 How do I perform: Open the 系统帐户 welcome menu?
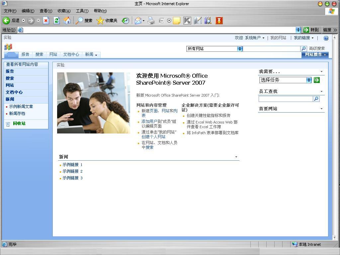coord(255,38)
